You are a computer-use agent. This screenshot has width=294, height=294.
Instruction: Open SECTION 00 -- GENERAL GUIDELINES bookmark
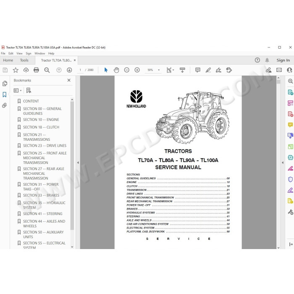click(42, 111)
